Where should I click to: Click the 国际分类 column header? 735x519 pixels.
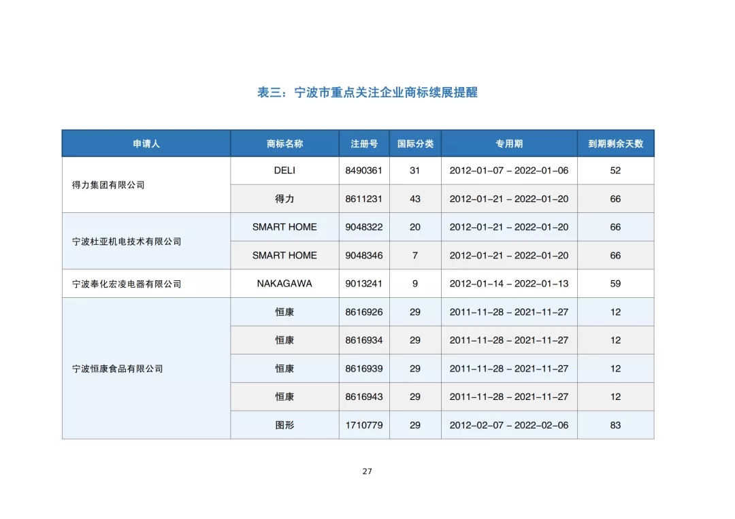(415, 144)
